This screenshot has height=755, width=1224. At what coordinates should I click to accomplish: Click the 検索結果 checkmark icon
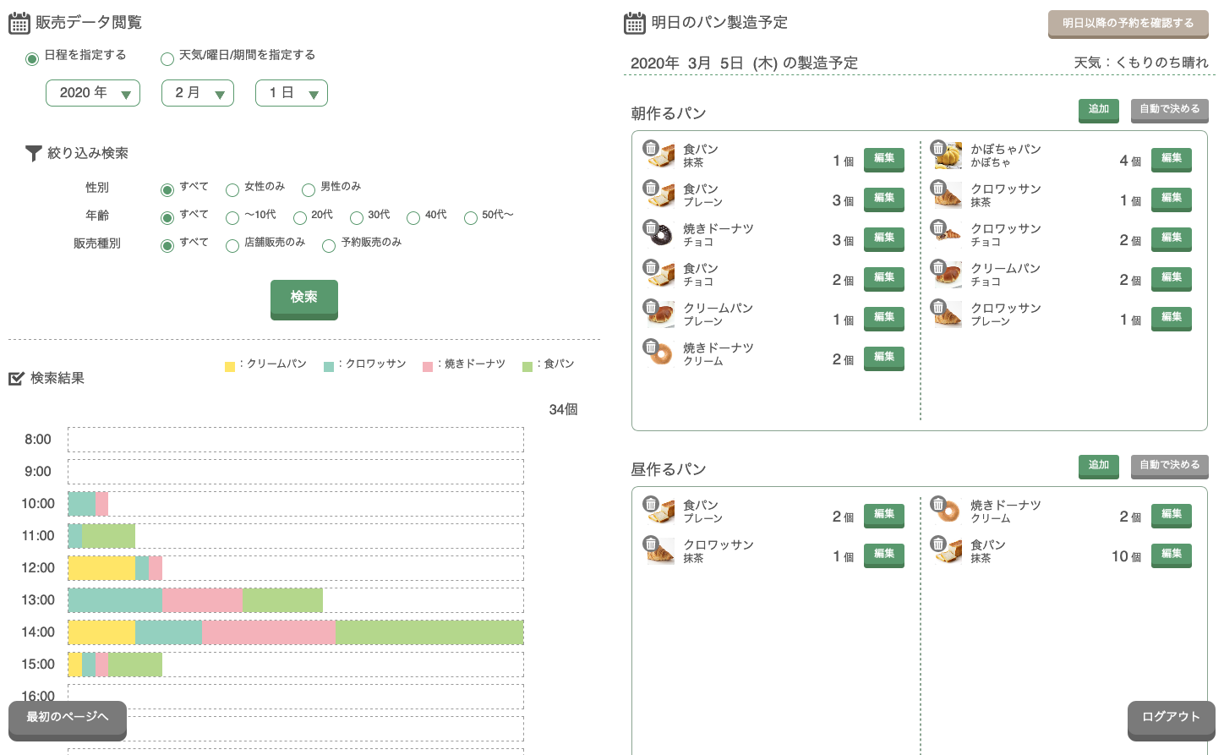[16, 379]
